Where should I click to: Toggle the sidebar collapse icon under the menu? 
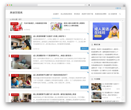[123, 21]
